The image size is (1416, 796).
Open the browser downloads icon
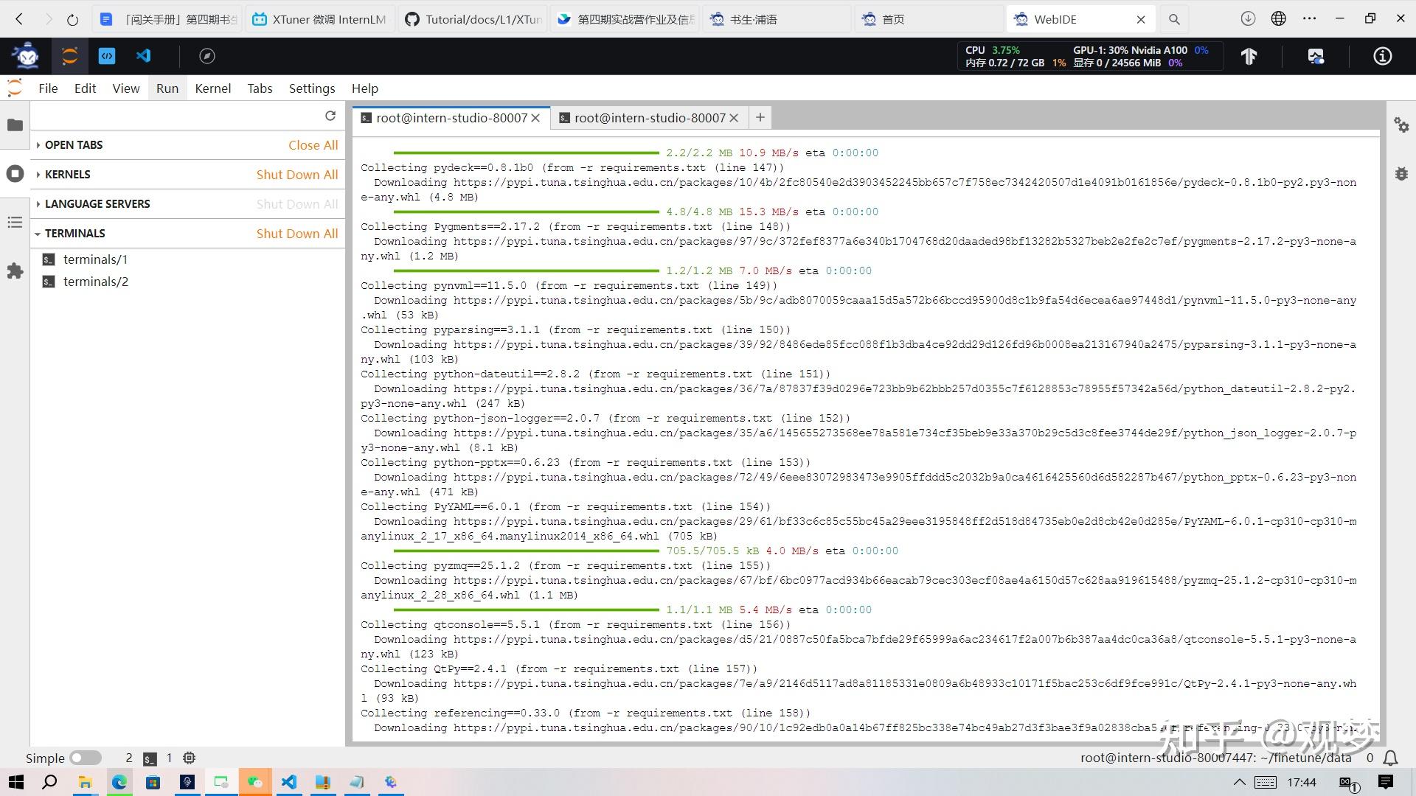(1248, 19)
